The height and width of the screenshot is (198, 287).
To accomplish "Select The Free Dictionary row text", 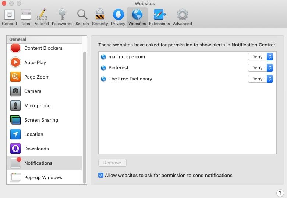I will pyautogui.click(x=130, y=79).
